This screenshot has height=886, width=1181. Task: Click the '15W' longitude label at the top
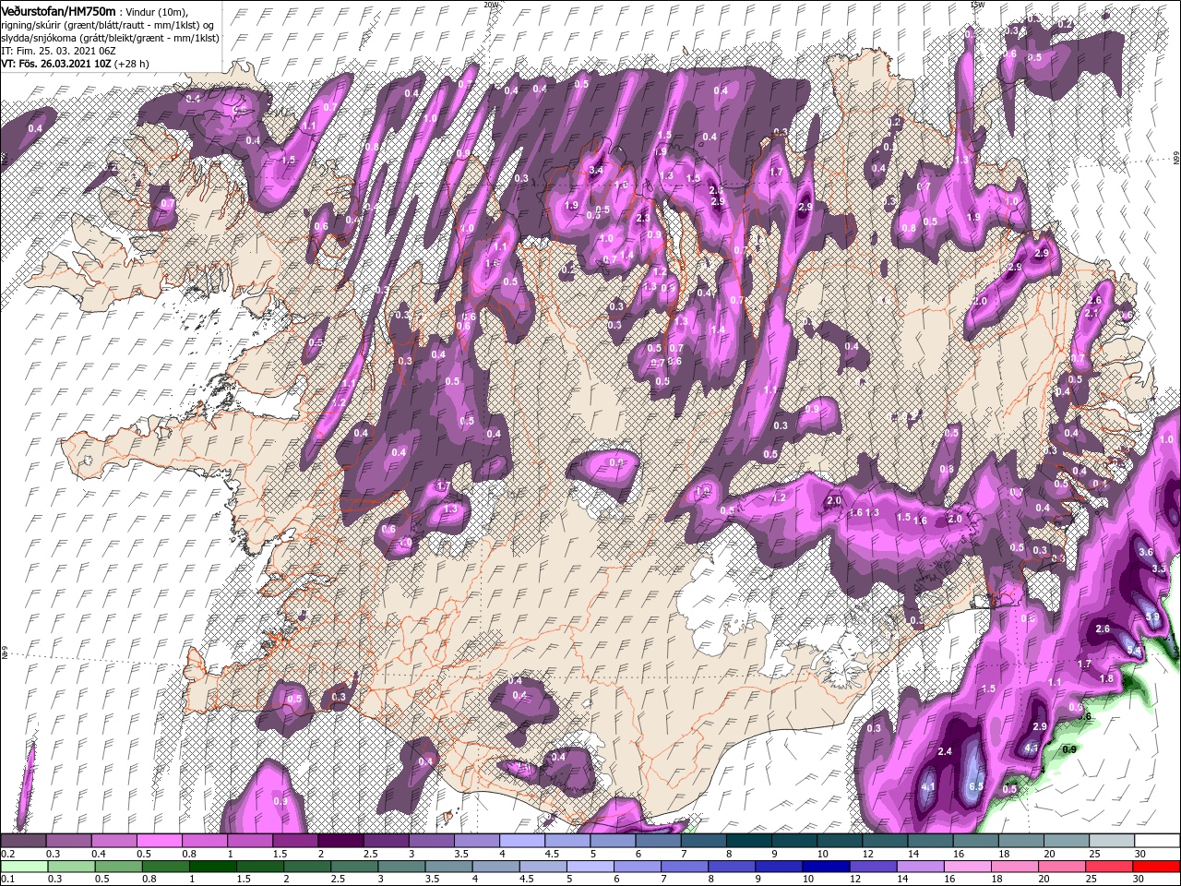click(977, 5)
